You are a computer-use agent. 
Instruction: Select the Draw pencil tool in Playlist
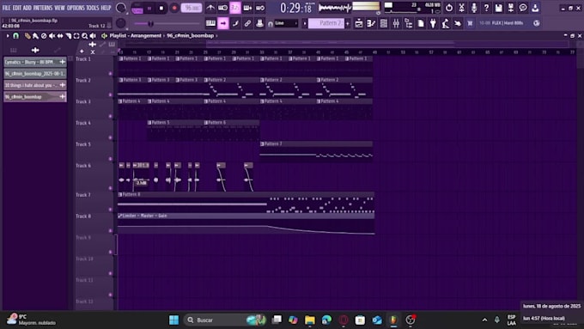[x=27, y=36]
